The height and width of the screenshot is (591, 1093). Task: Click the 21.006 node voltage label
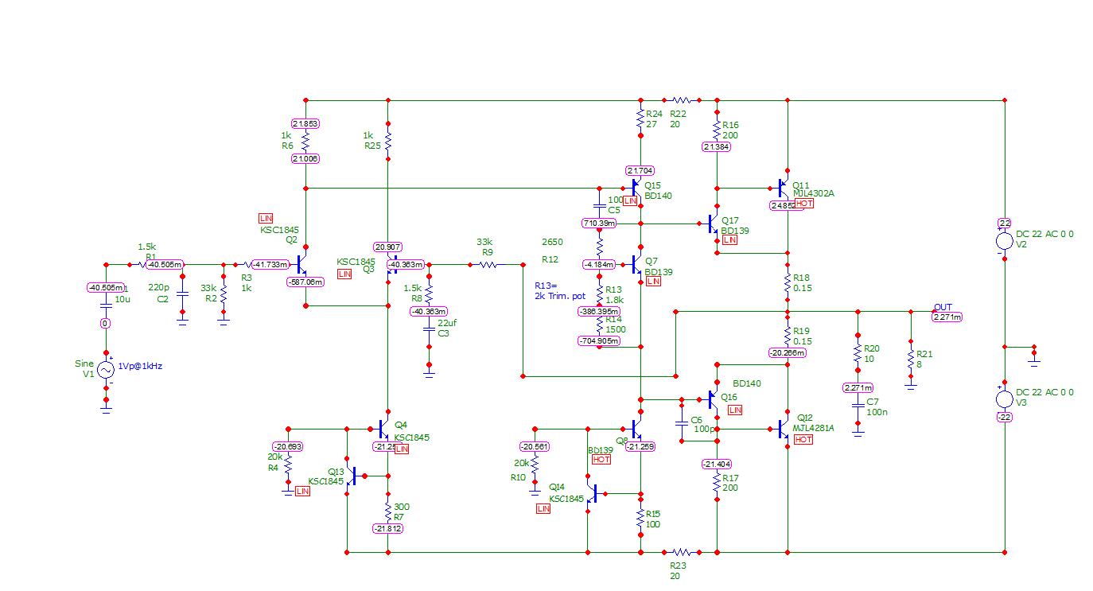[305, 159]
